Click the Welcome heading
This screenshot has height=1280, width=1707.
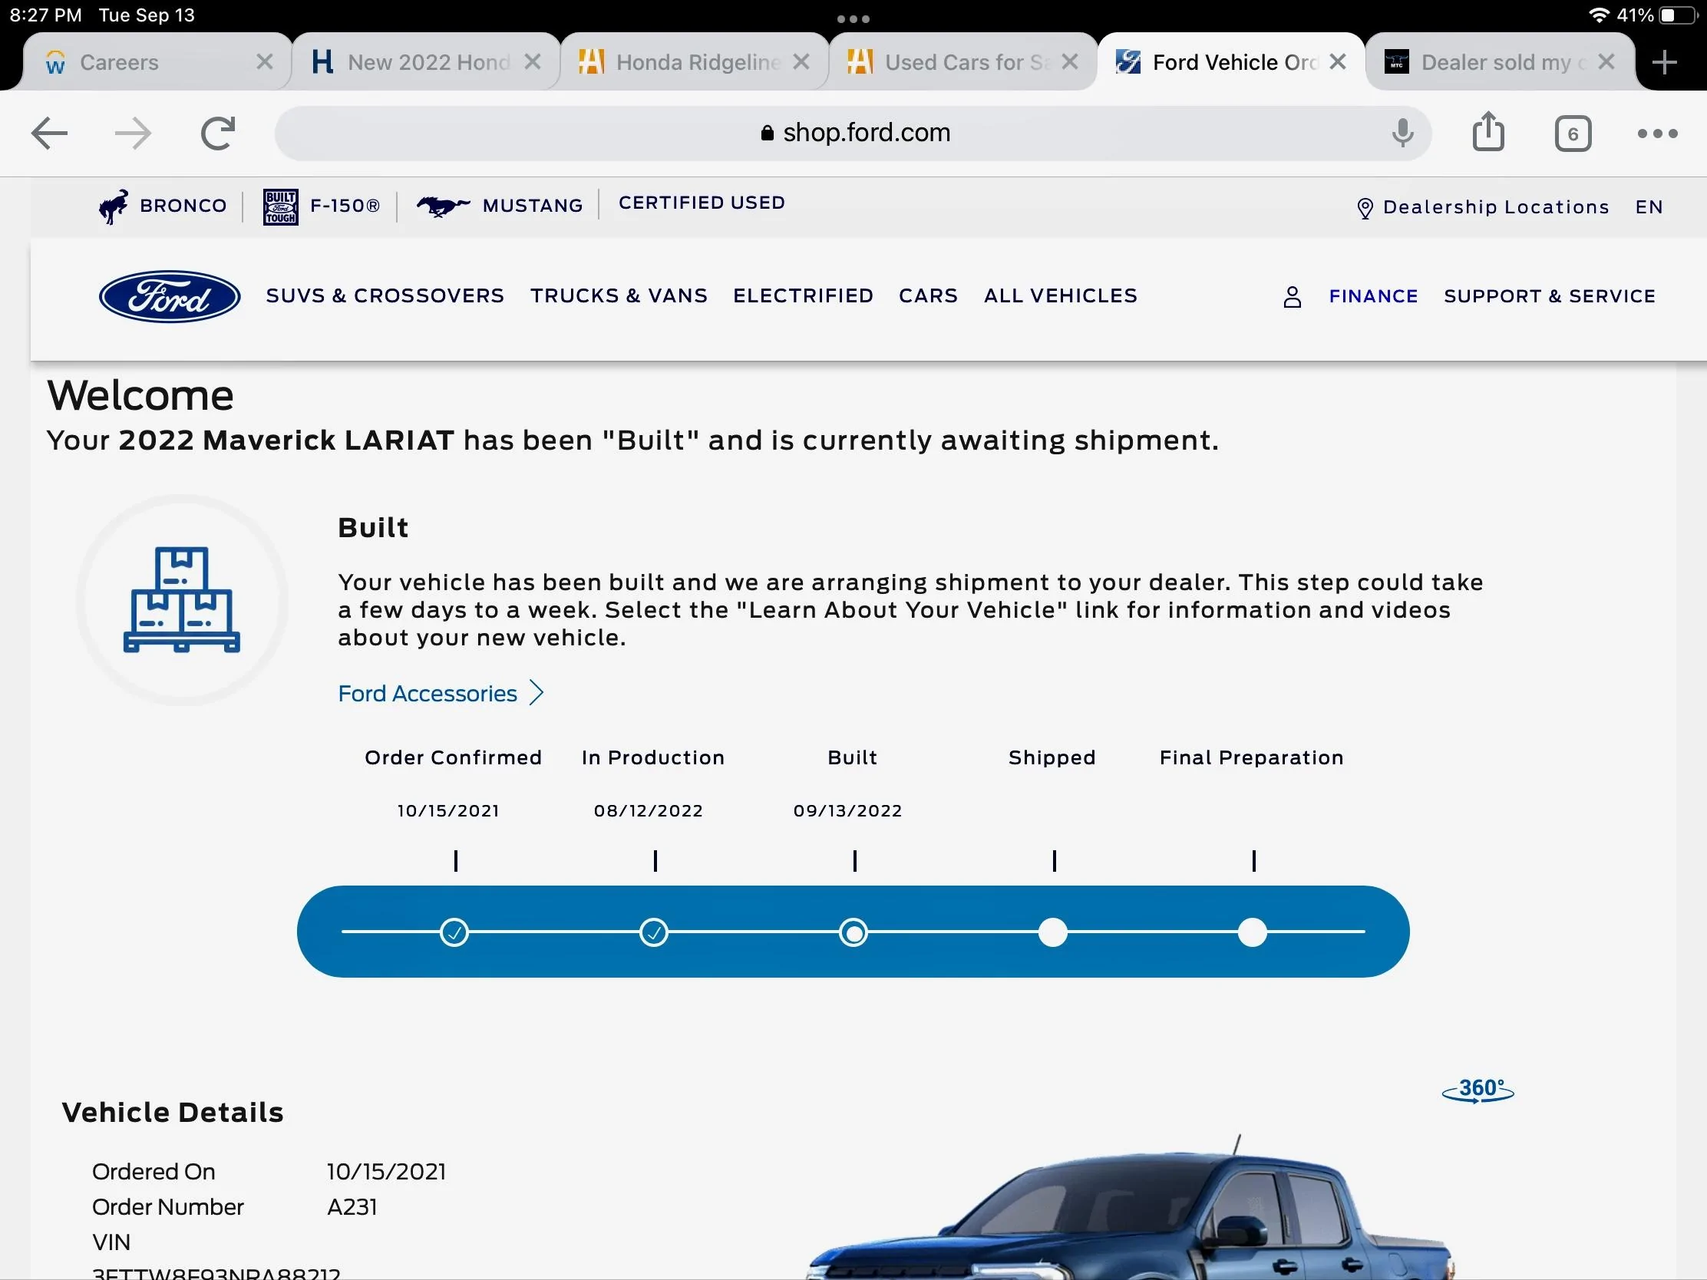coord(140,396)
